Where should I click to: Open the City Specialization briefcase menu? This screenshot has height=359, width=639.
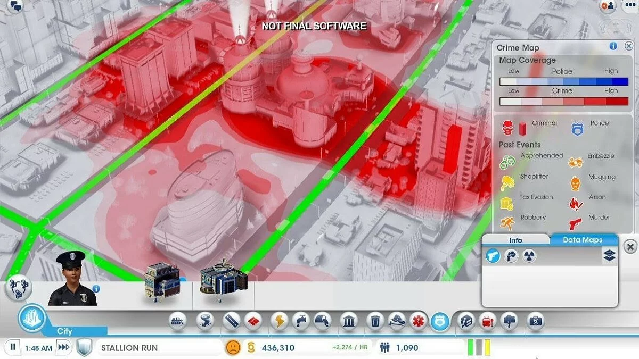[535, 321]
